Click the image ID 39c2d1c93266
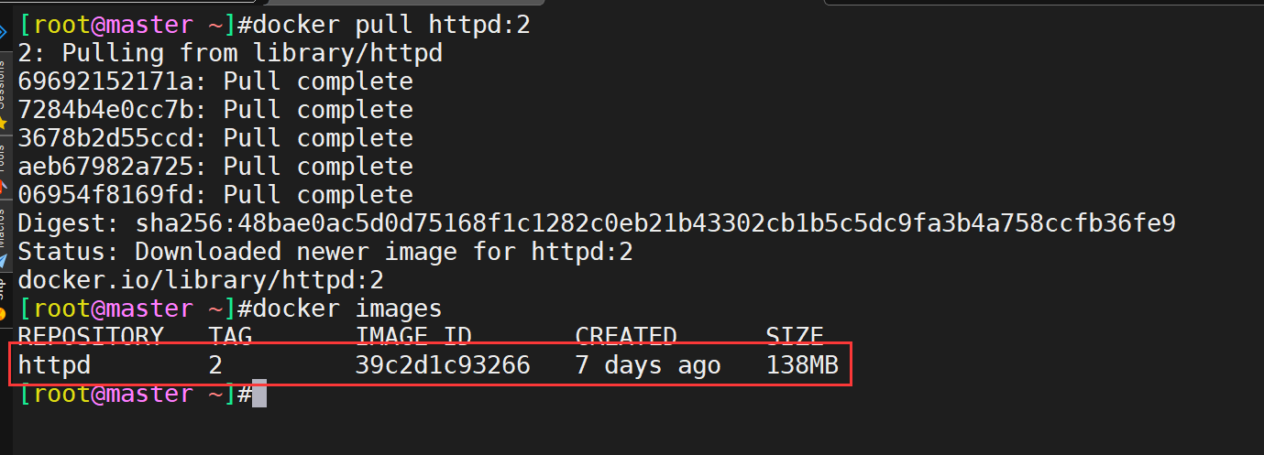1264x455 pixels. click(442, 365)
